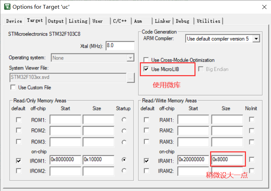271x191 pixels.
Task: Expand the ARM Compiler version dropdown
Action: point(256,39)
